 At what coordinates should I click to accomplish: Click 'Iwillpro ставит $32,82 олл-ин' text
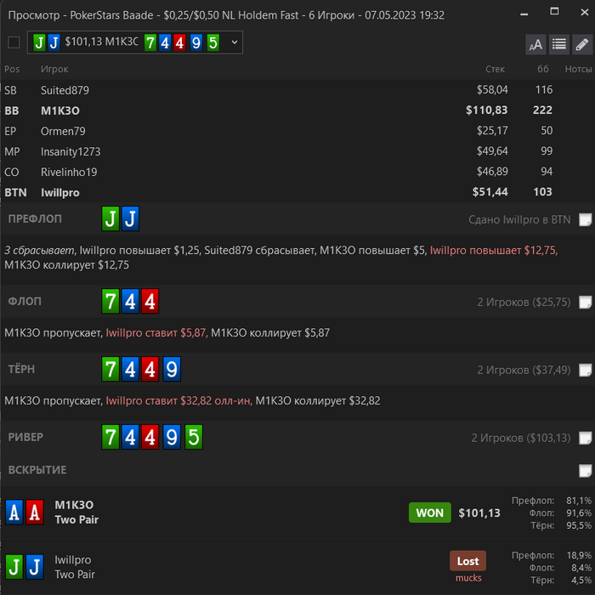(178, 400)
